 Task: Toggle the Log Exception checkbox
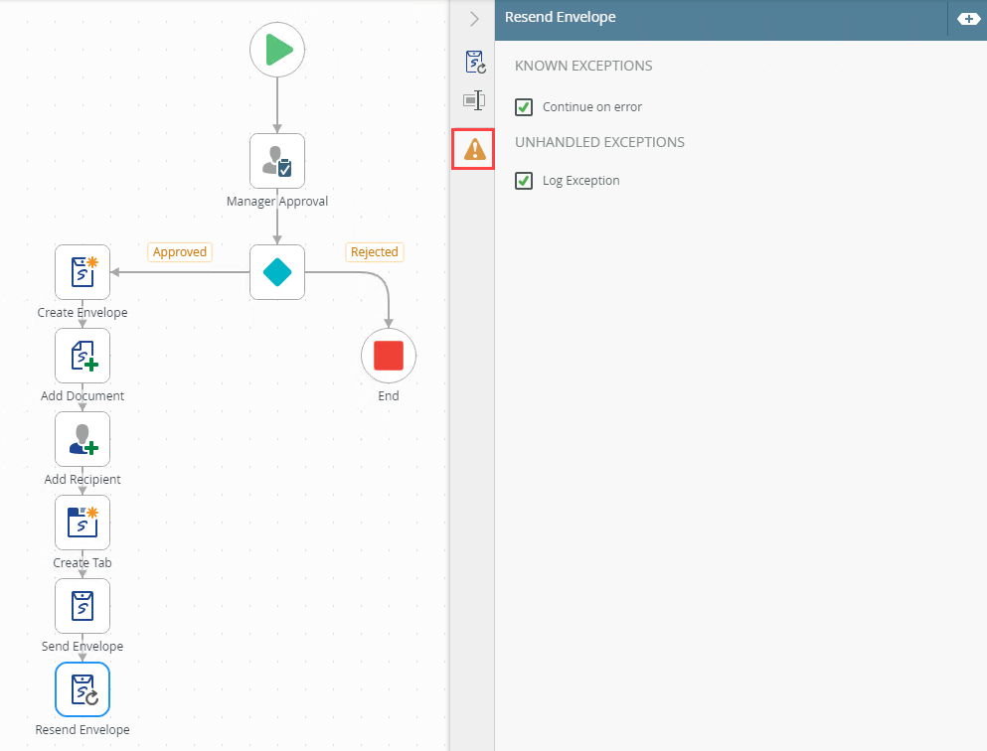(x=524, y=181)
